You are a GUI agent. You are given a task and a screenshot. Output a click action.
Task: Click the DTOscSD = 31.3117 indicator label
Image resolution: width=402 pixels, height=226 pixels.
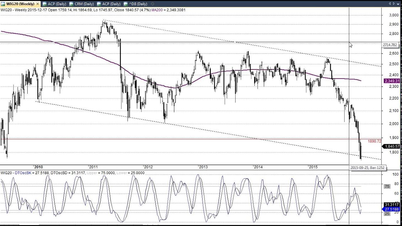click(x=68, y=173)
